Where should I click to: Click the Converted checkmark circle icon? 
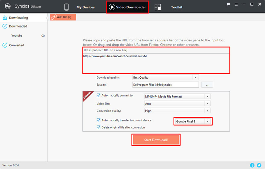click(x=5, y=45)
